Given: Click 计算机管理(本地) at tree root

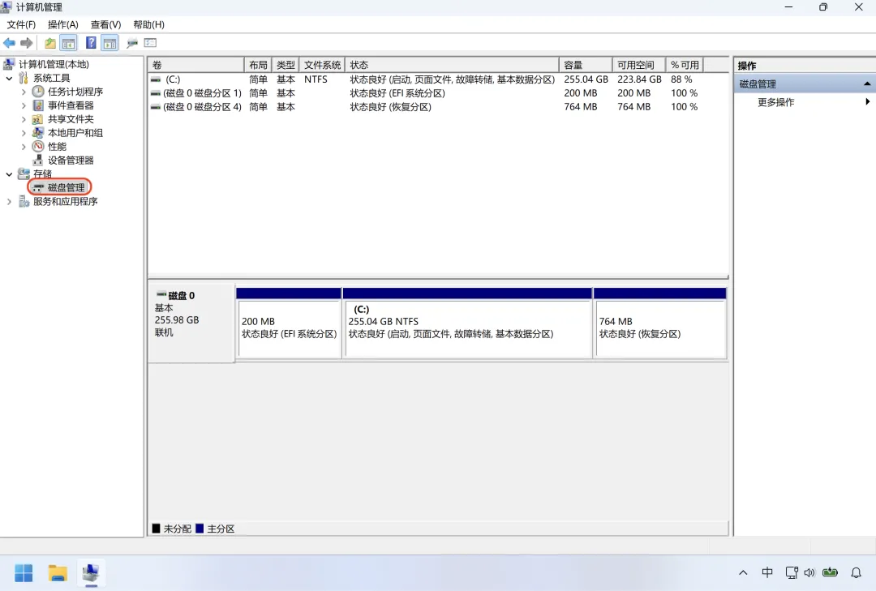Looking at the screenshot, I should (54, 64).
